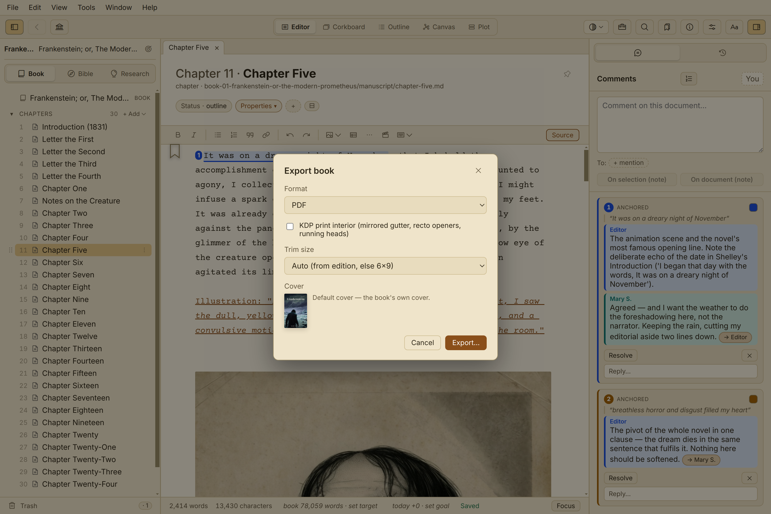Click the Comment on this document field
The height and width of the screenshot is (514, 771).
tap(680, 124)
